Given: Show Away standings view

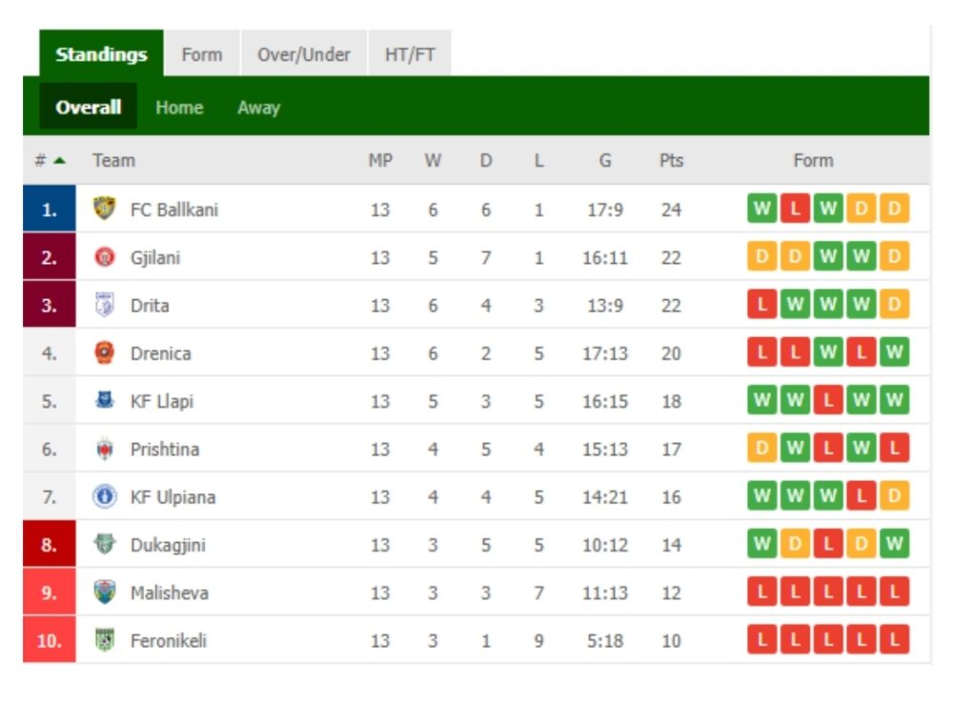Looking at the screenshot, I should pos(259,108).
